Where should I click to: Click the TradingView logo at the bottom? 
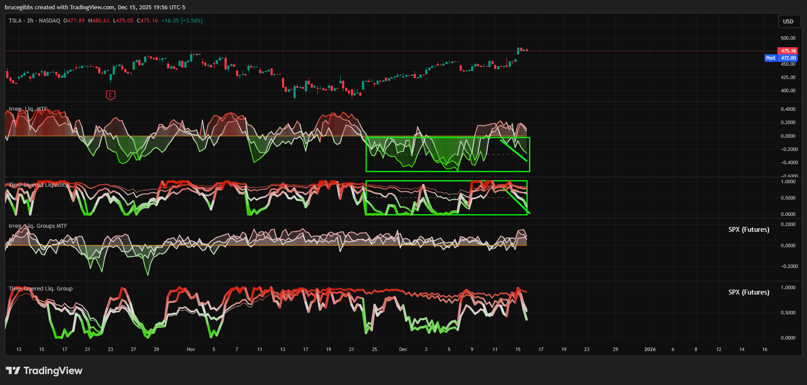(x=44, y=371)
